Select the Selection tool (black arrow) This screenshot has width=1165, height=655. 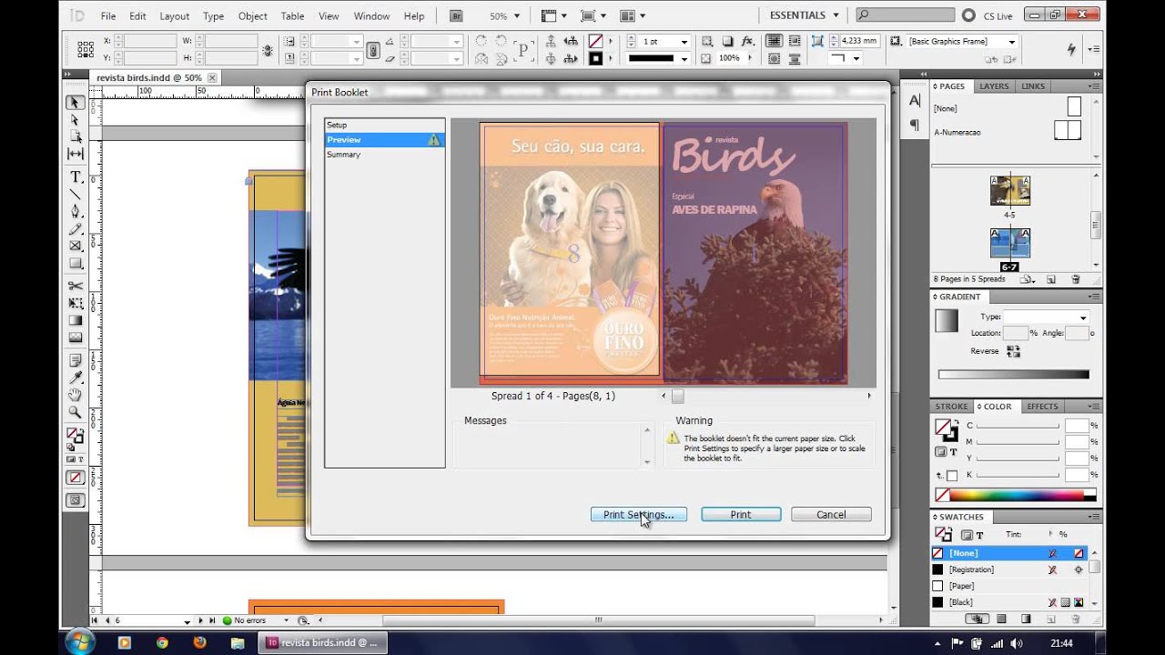pos(76,103)
